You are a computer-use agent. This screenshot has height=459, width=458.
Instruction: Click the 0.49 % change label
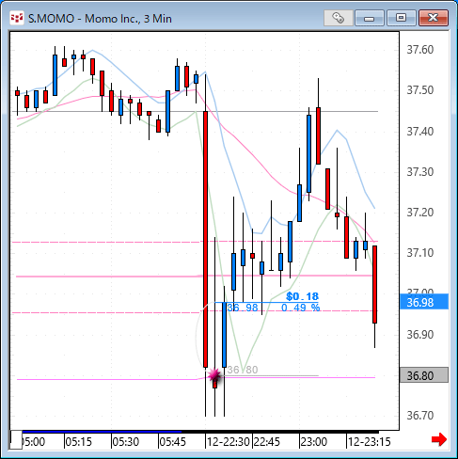300,308
